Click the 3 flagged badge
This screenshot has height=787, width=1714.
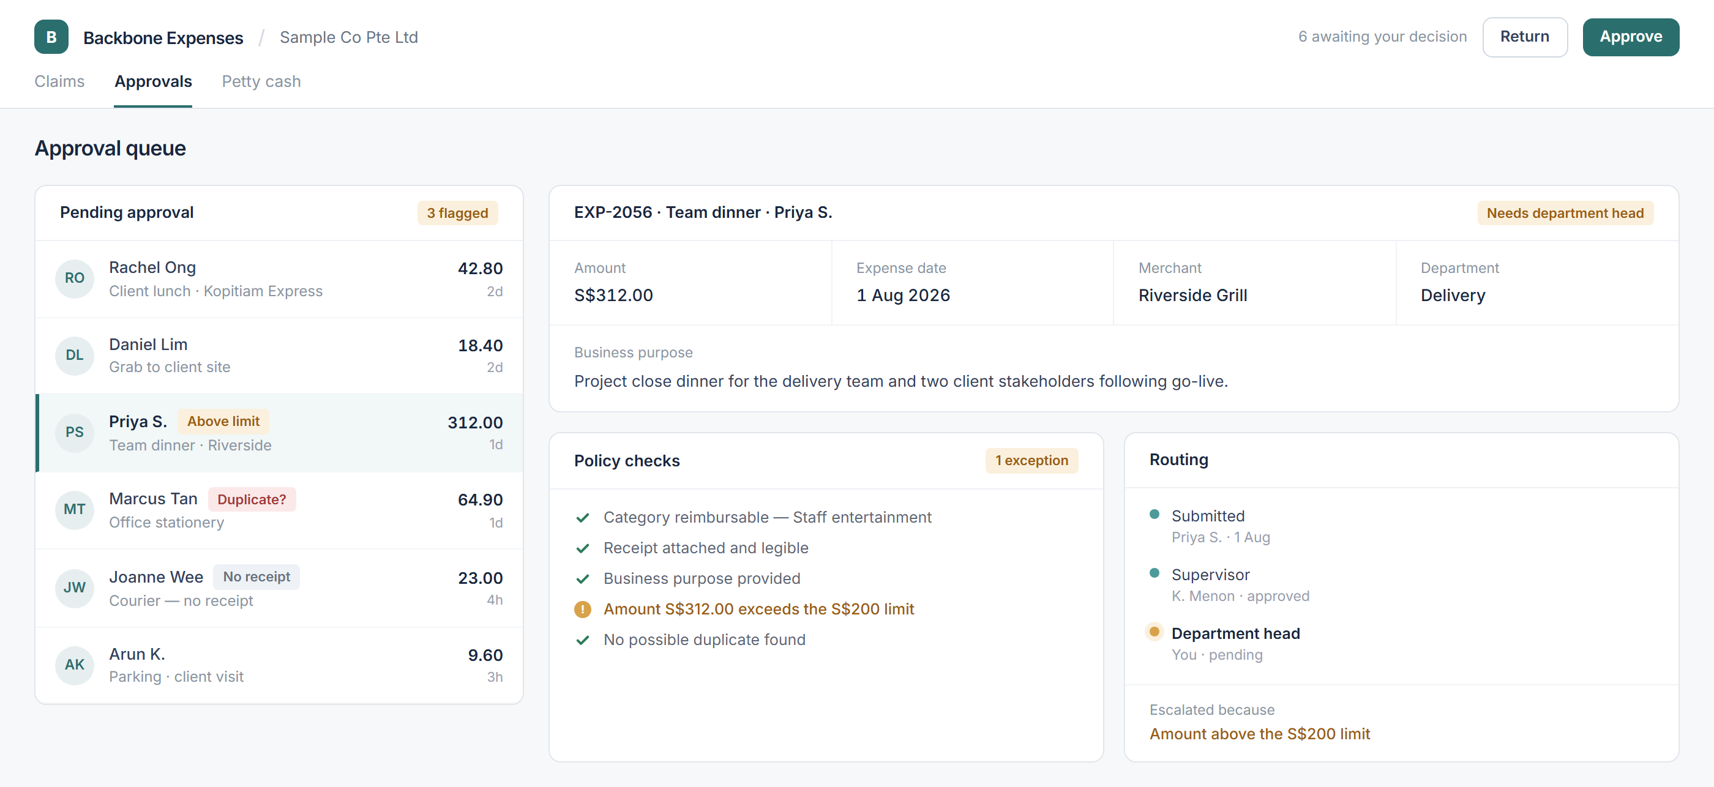(457, 213)
